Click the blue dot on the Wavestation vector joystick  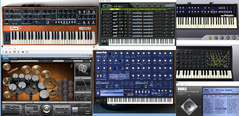[189, 106]
